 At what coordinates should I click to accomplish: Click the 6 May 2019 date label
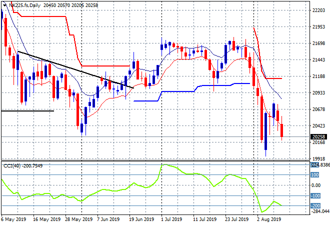tap(13, 219)
